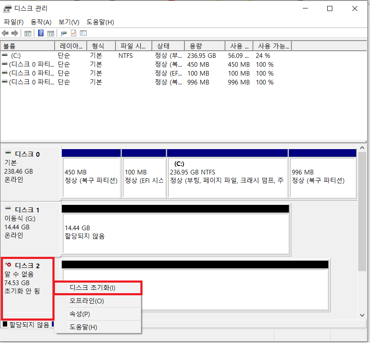Viewport: 370px width, 343px height.
Task: Click the scrollbar up arrow in disk pane
Action: [x=362, y=148]
